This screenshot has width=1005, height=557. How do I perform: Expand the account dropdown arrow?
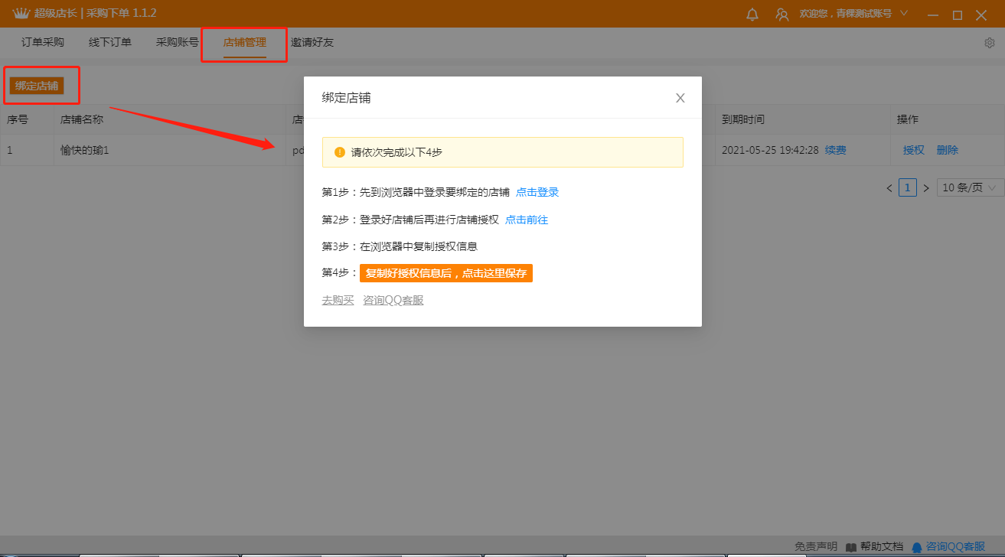[903, 13]
